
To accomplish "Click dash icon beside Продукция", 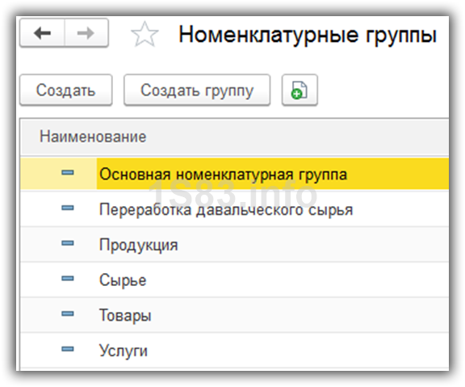I will click(x=68, y=243).
